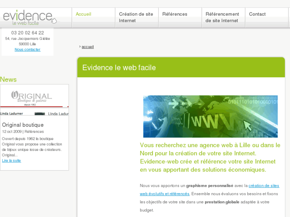290x217 pixels.
Task: Follow the Lire la suite link
Action: [12, 160]
